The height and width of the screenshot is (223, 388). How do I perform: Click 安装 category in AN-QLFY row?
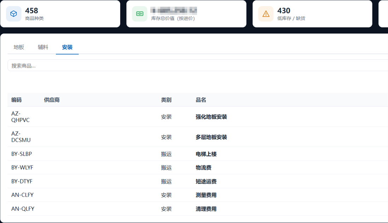(166, 209)
